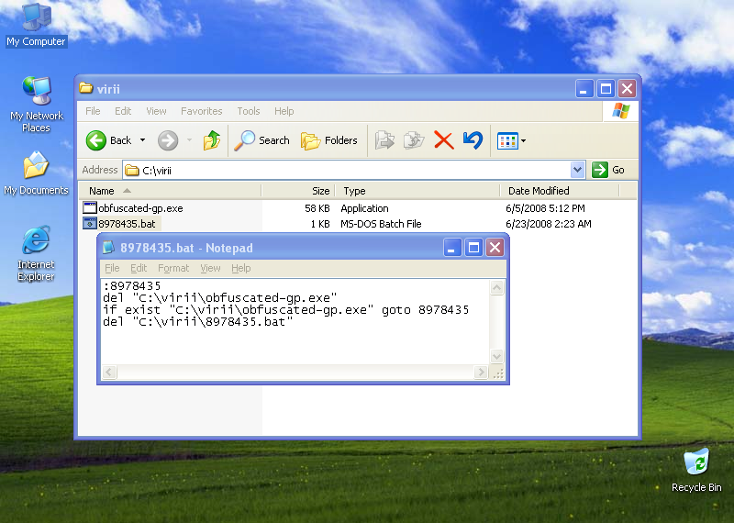Viewport: 734px width, 523px height.
Task: Open the Edit menu in virii window
Action: click(123, 111)
